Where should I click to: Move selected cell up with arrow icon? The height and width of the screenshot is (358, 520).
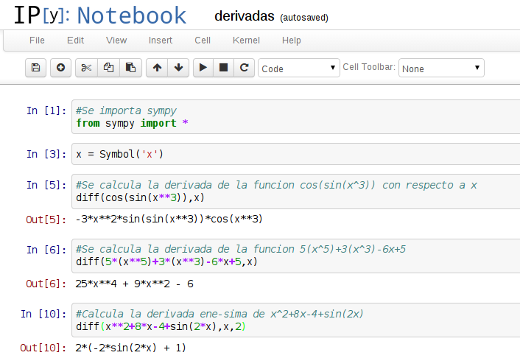(157, 68)
